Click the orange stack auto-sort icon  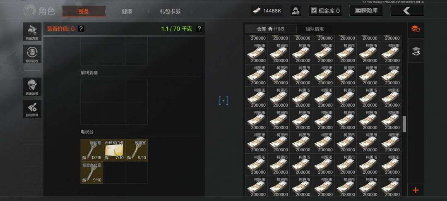click(x=416, y=29)
